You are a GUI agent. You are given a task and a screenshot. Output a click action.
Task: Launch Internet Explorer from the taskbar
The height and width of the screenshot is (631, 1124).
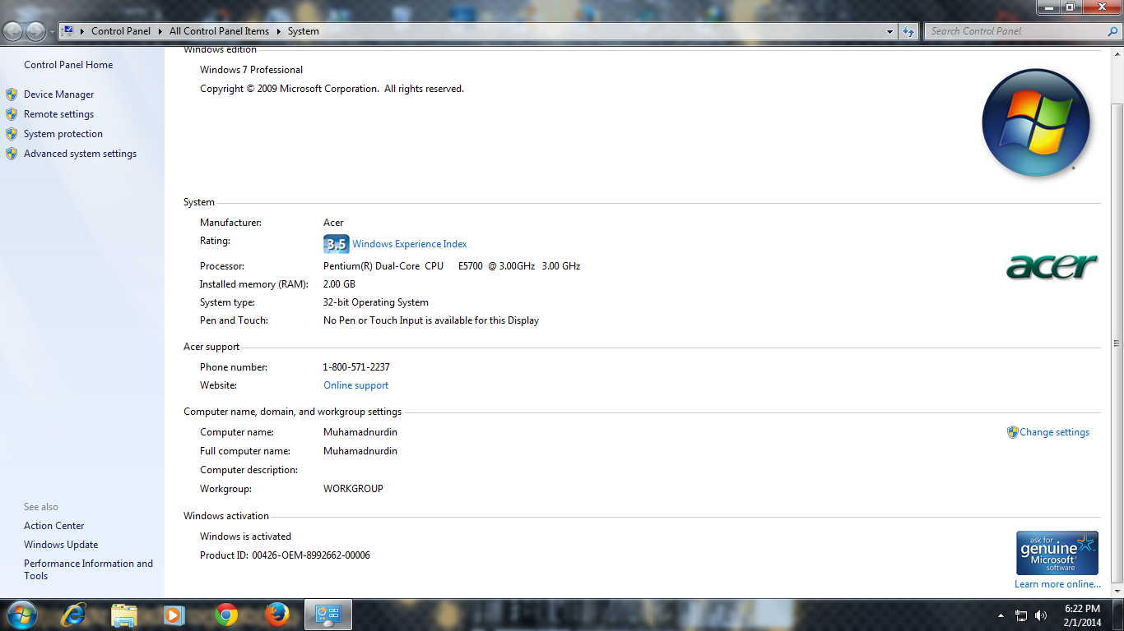point(75,615)
